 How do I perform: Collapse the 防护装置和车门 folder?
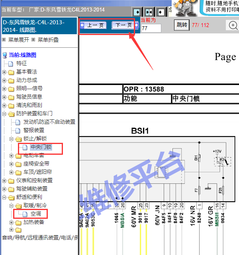pos(4,114)
